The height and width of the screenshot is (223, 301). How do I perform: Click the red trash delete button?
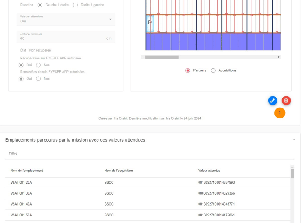(x=286, y=101)
